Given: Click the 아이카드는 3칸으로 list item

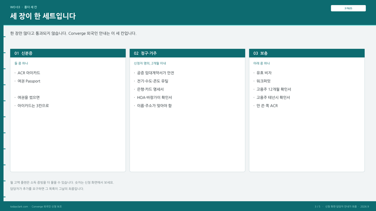Looking at the screenshot, I should pos(33,105).
